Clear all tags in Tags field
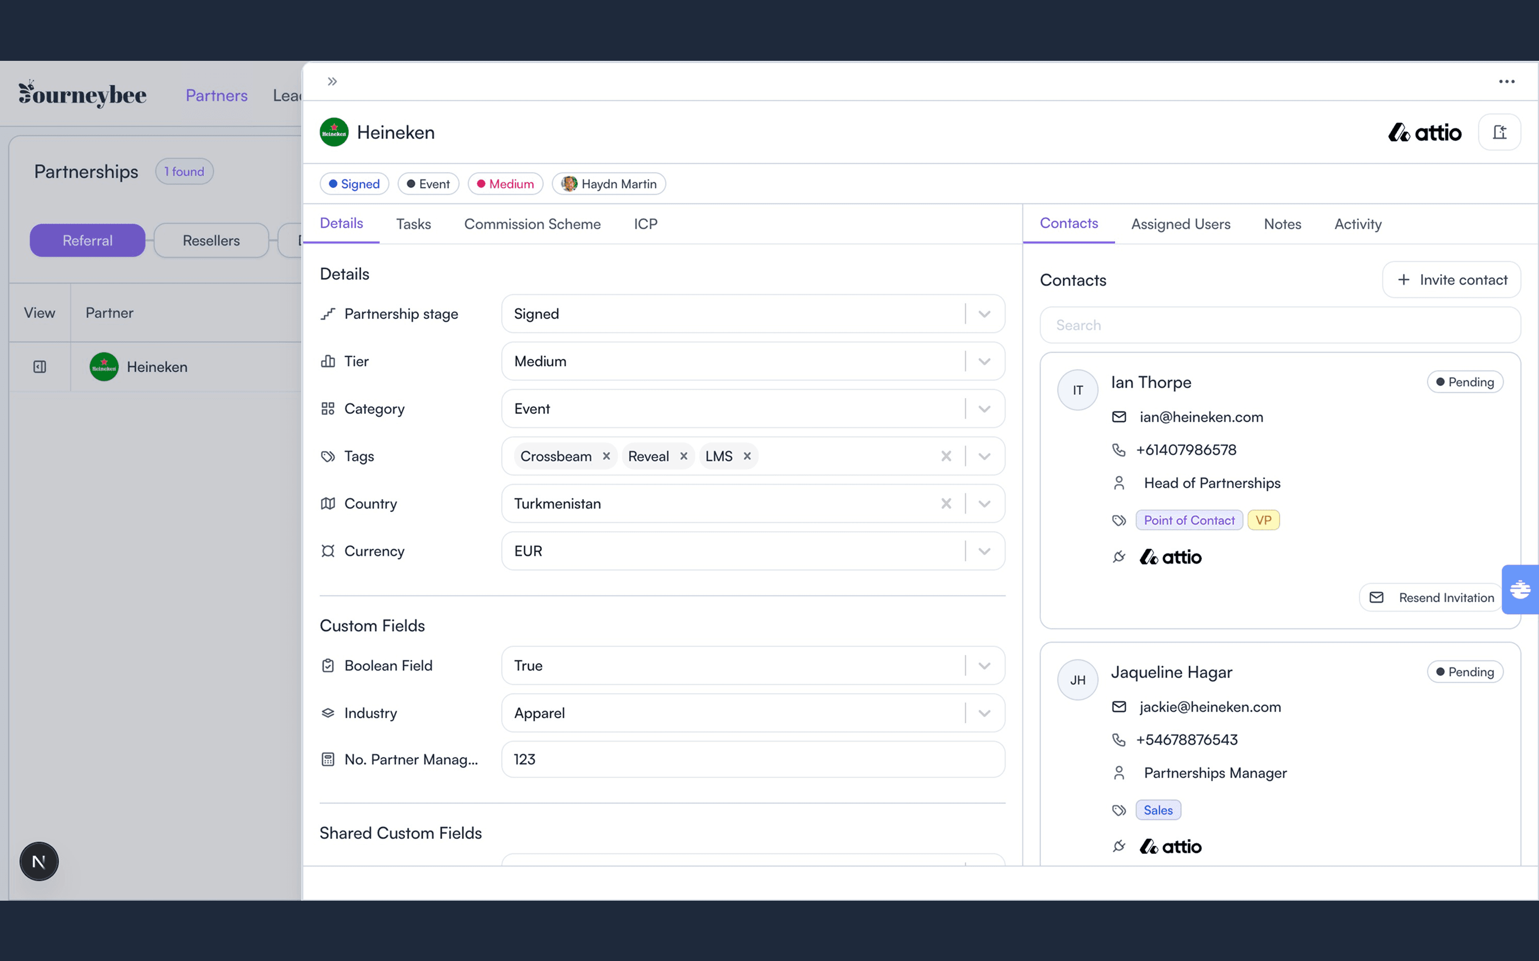Viewport: 1539px width, 961px height. coord(946,457)
